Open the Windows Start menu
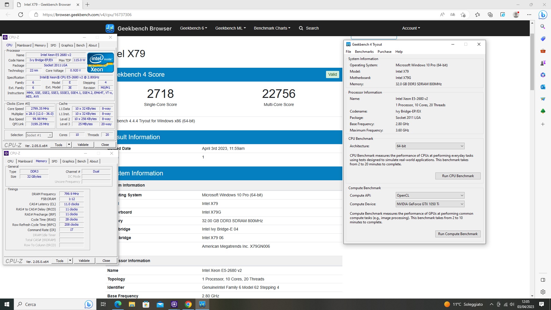Viewport: 551px width, 310px height. [7, 304]
